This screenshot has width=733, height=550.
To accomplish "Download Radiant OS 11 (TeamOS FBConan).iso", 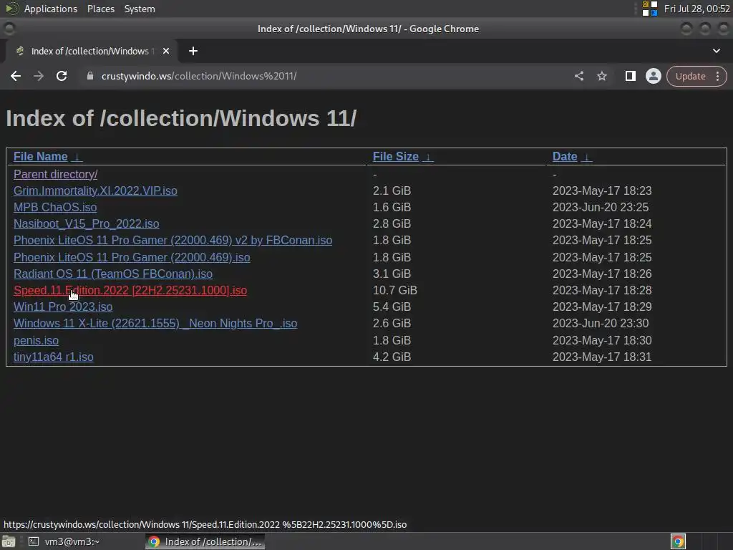I will click(x=113, y=274).
